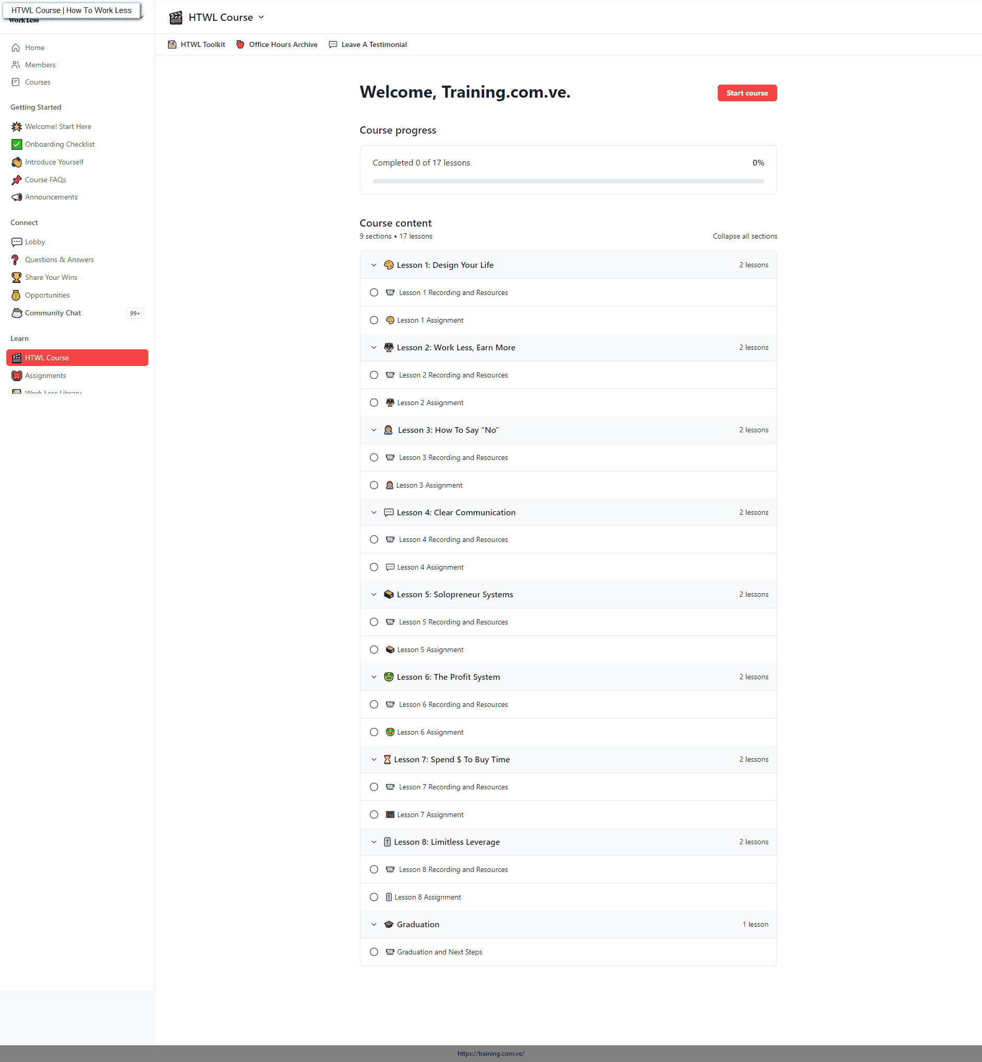Screen dimensions: 982x1062
Task: Click the Opportunities money bag icon
Action: click(17, 296)
